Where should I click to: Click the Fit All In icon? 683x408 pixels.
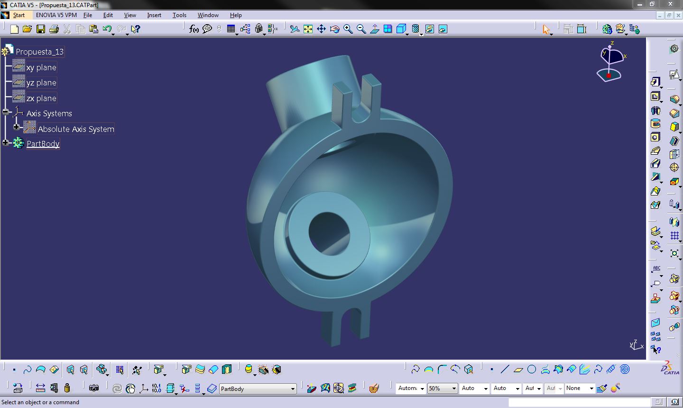308,29
